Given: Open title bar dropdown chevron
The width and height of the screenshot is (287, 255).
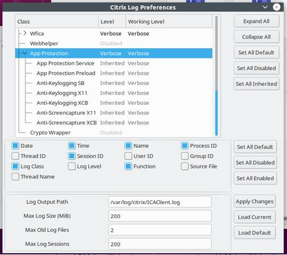Looking at the screenshot, I should coord(265,7).
